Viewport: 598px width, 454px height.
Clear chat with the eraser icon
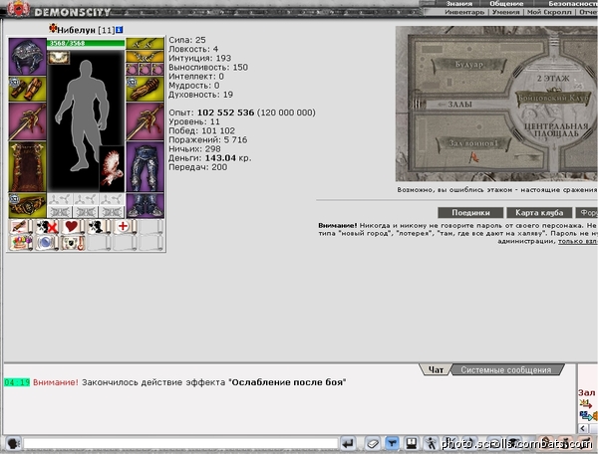pos(372,444)
